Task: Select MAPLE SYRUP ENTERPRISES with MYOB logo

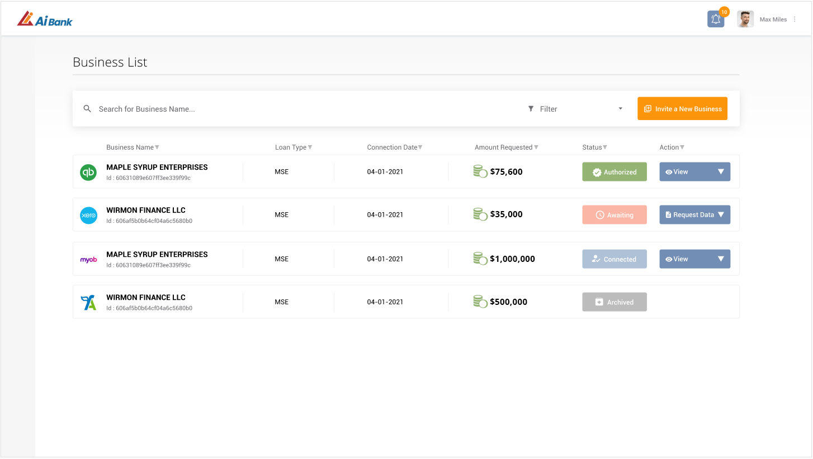Action: (157, 254)
